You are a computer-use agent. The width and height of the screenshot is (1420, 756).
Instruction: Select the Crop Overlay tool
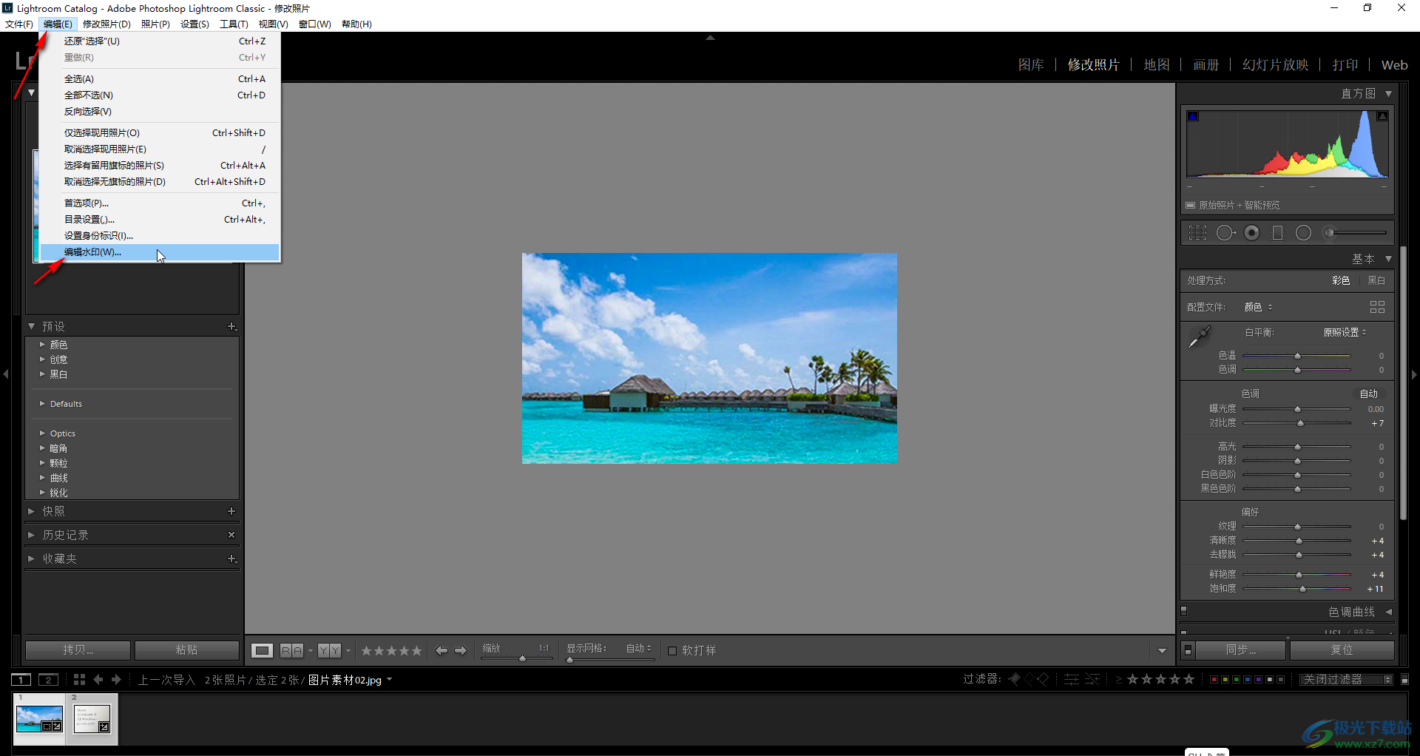coord(1197,233)
